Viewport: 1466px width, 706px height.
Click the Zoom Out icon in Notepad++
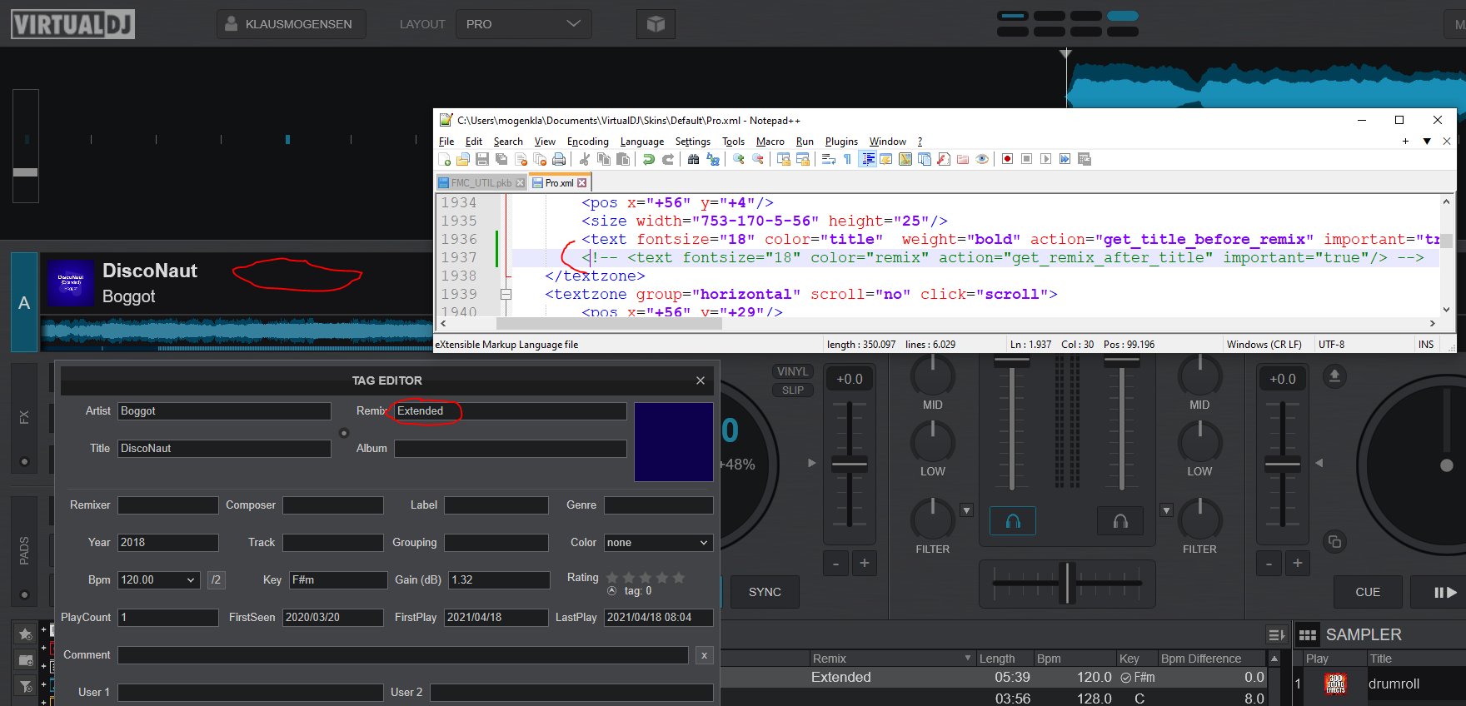[x=757, y=159]
